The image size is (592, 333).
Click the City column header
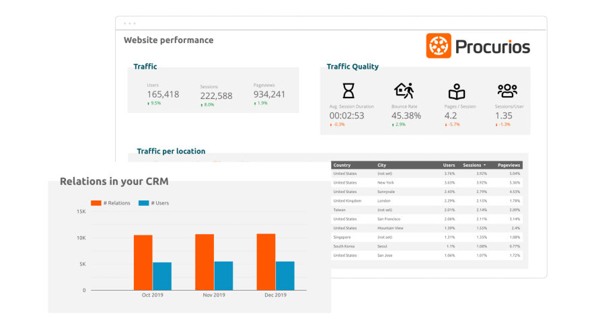click(381, 165)
